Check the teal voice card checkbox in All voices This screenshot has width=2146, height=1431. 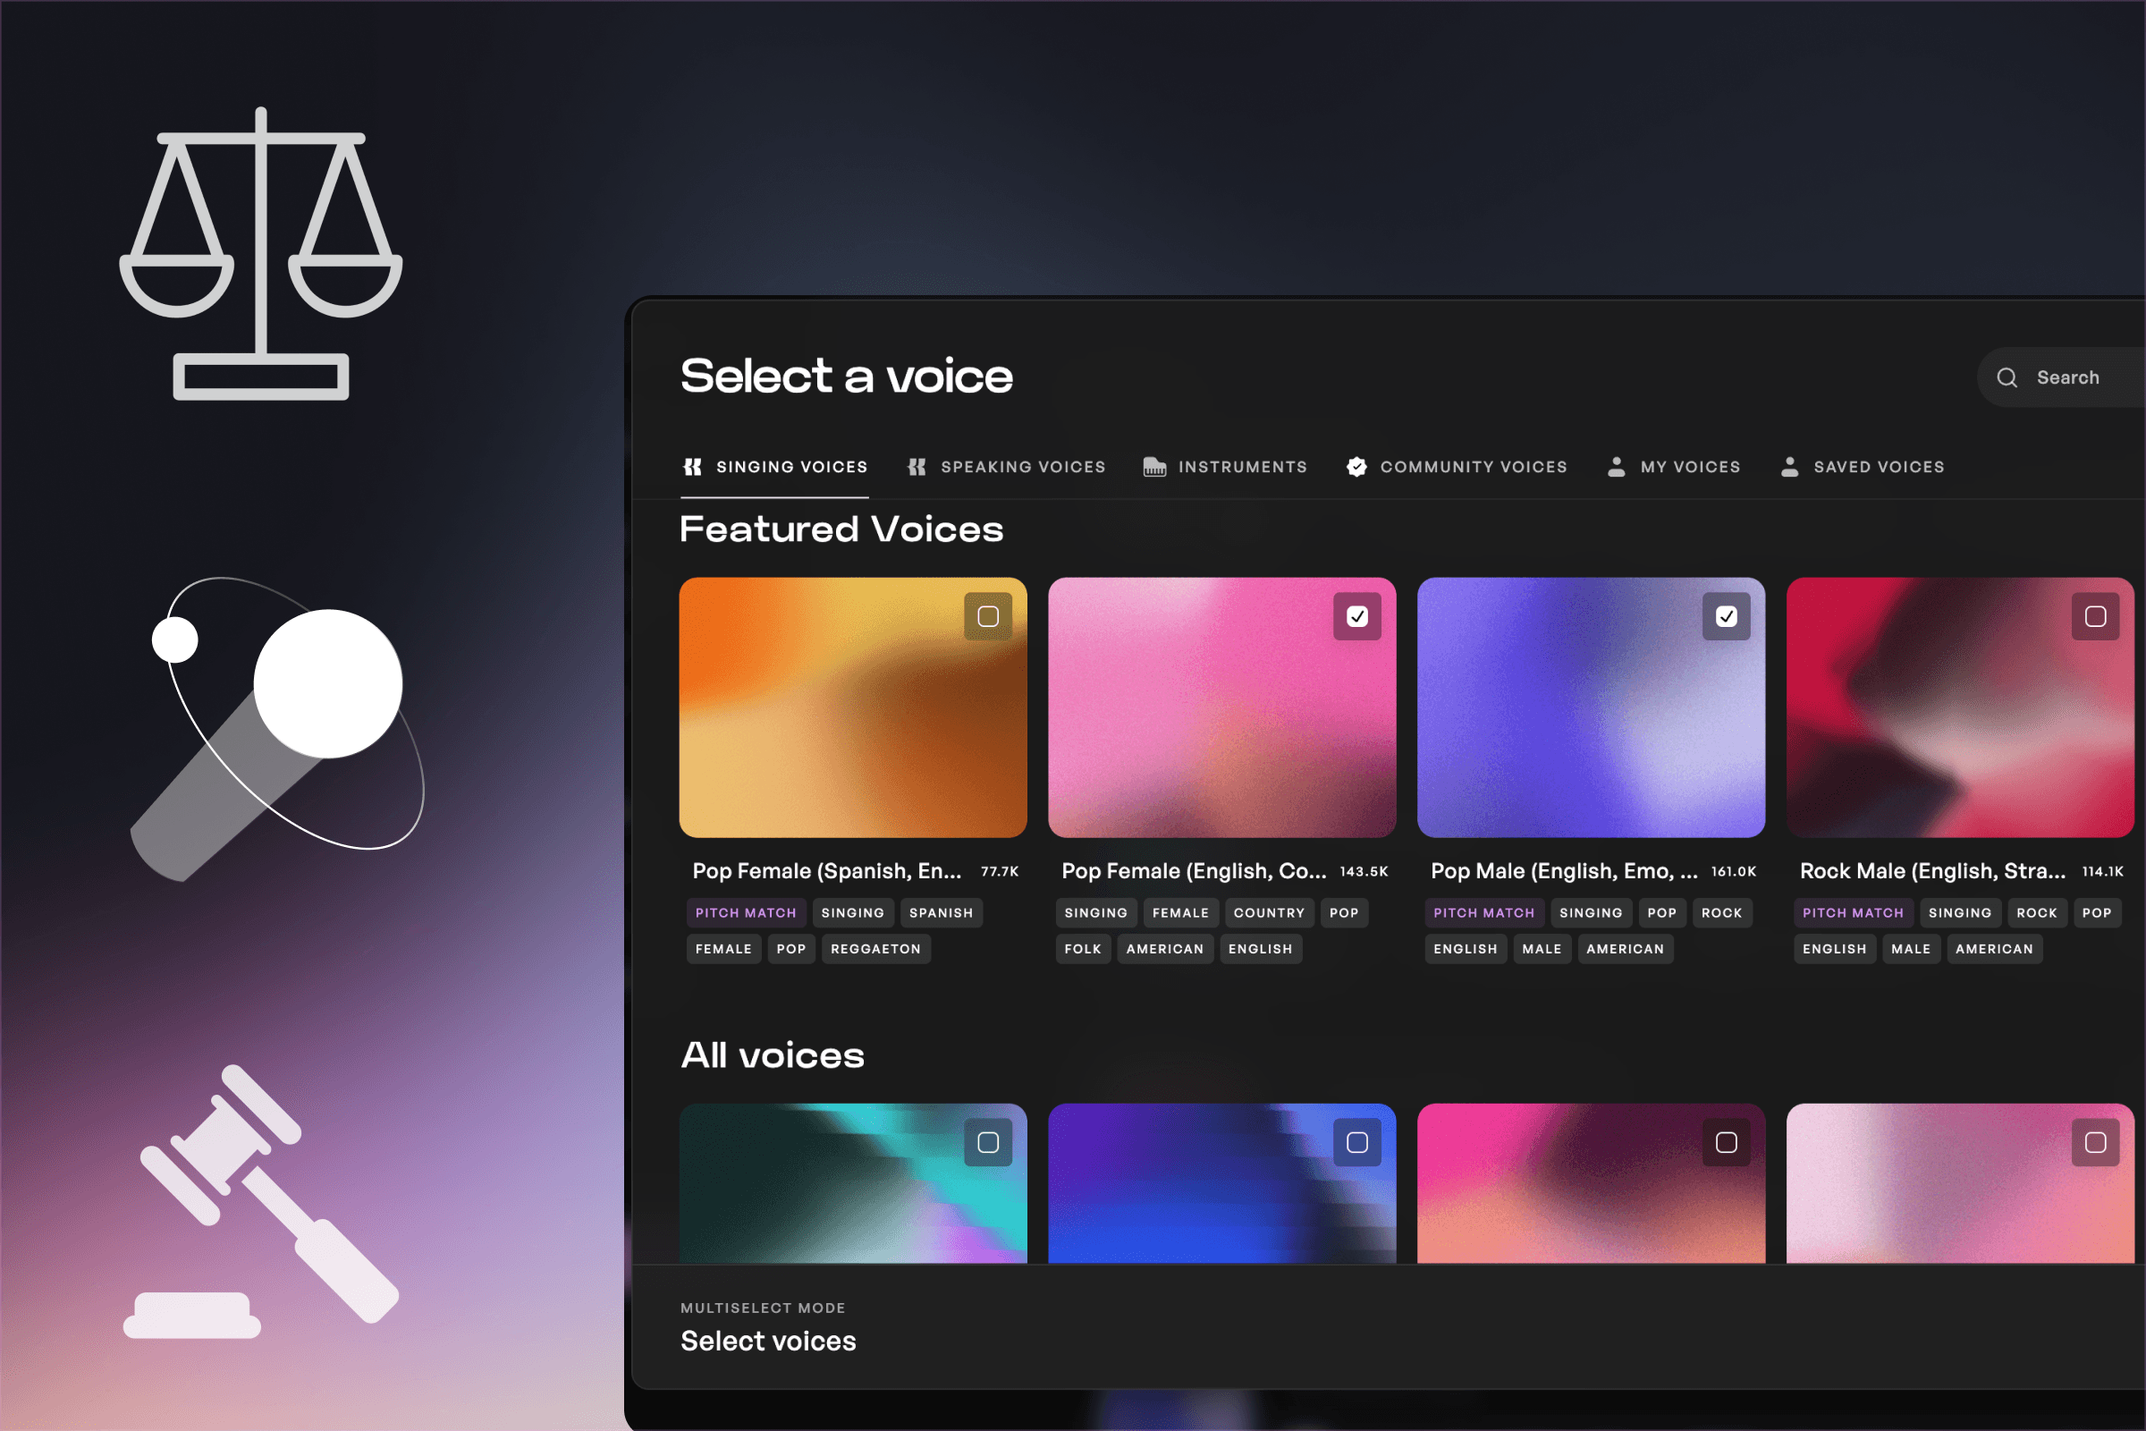pos(988,1143)
